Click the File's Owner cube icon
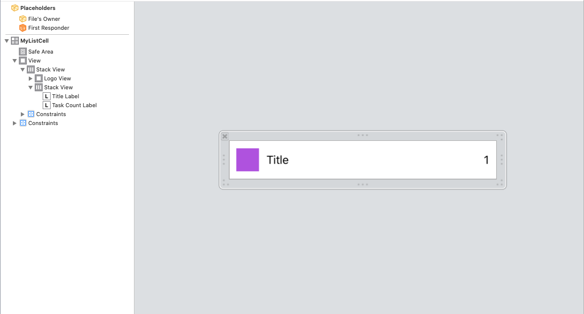This screenshot has width=584, height=314. click(22, 19)
